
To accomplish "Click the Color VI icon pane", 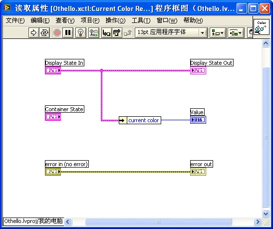I will point(262,27).
